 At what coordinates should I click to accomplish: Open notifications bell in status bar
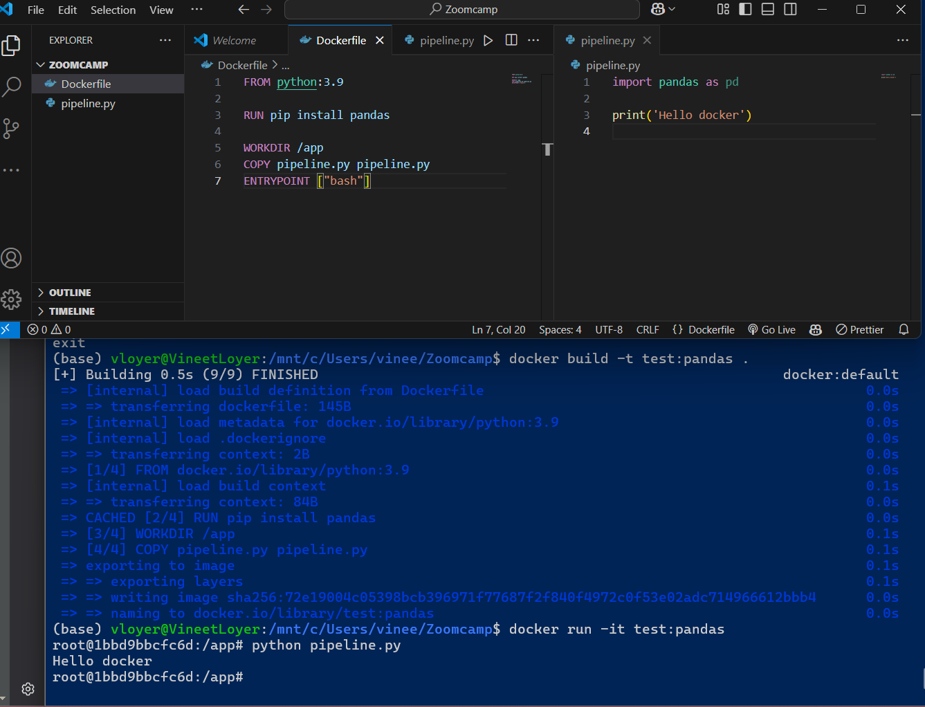(904, 330)
